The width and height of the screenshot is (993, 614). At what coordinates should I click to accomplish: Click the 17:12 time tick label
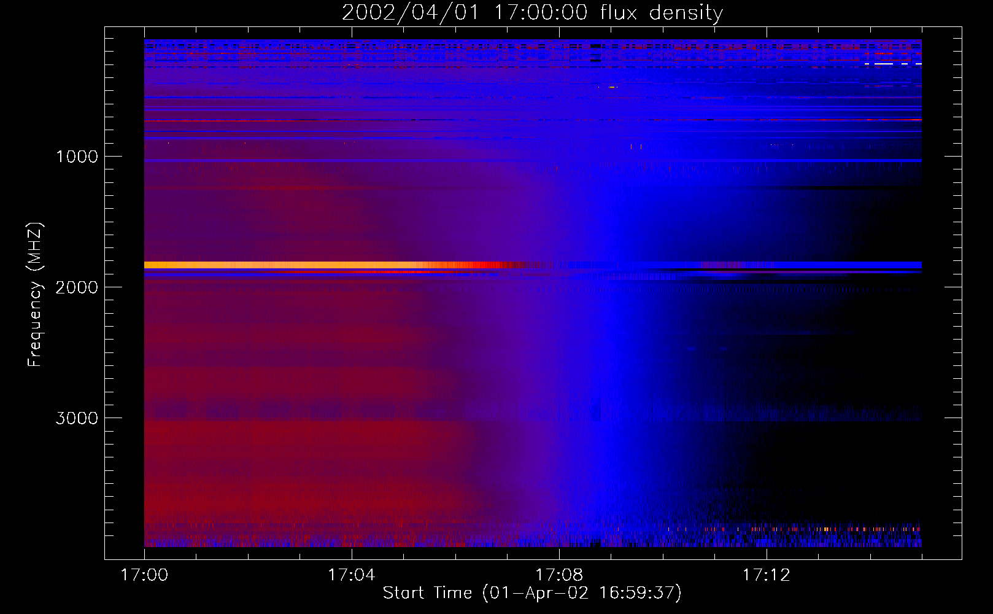[766, 575]
